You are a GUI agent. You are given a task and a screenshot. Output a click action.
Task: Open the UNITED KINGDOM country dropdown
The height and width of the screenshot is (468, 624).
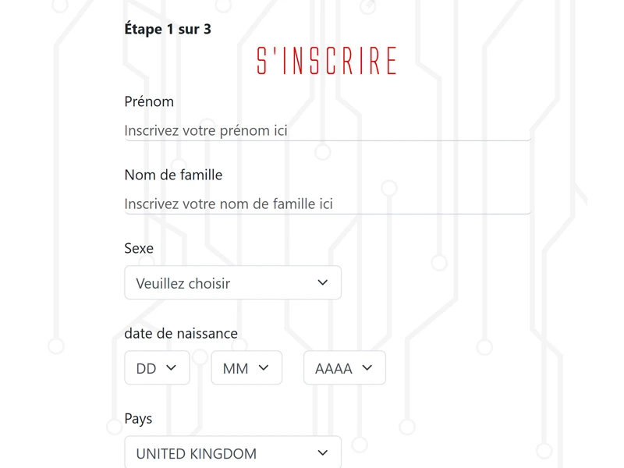pos(232,452)
